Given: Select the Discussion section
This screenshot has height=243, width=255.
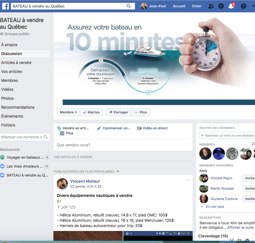Looking at the screenshot, I should pyautogui.click(x=11, y=54).
